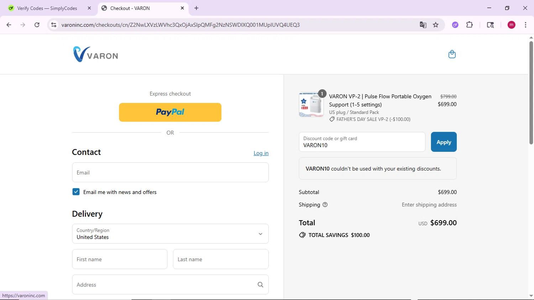Viewport: 534px width, 300px height.
Task: Focus the Email input field
Action: (170, 173)
